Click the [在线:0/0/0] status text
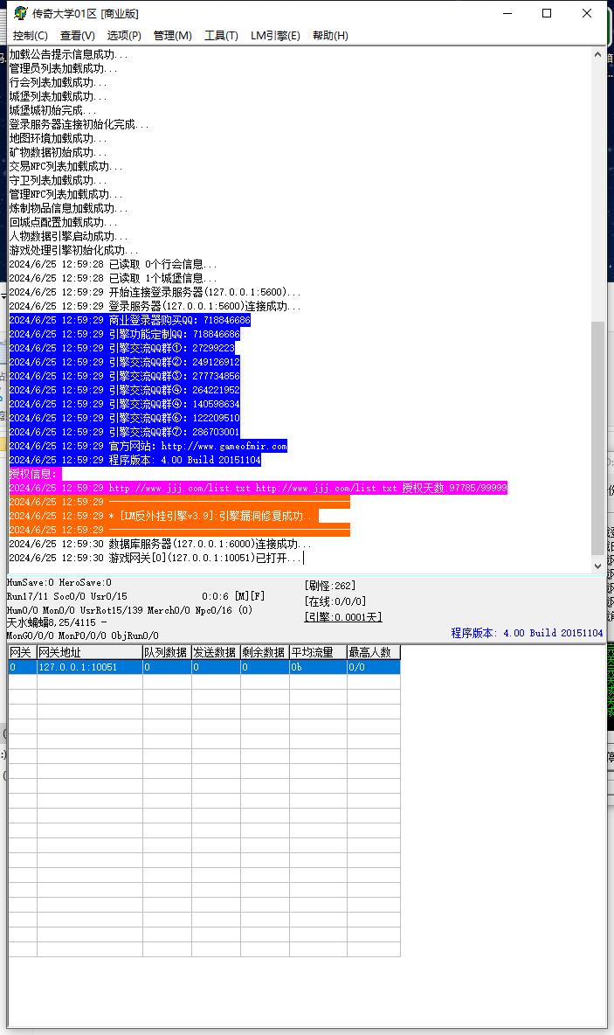 tap(335, 601)
